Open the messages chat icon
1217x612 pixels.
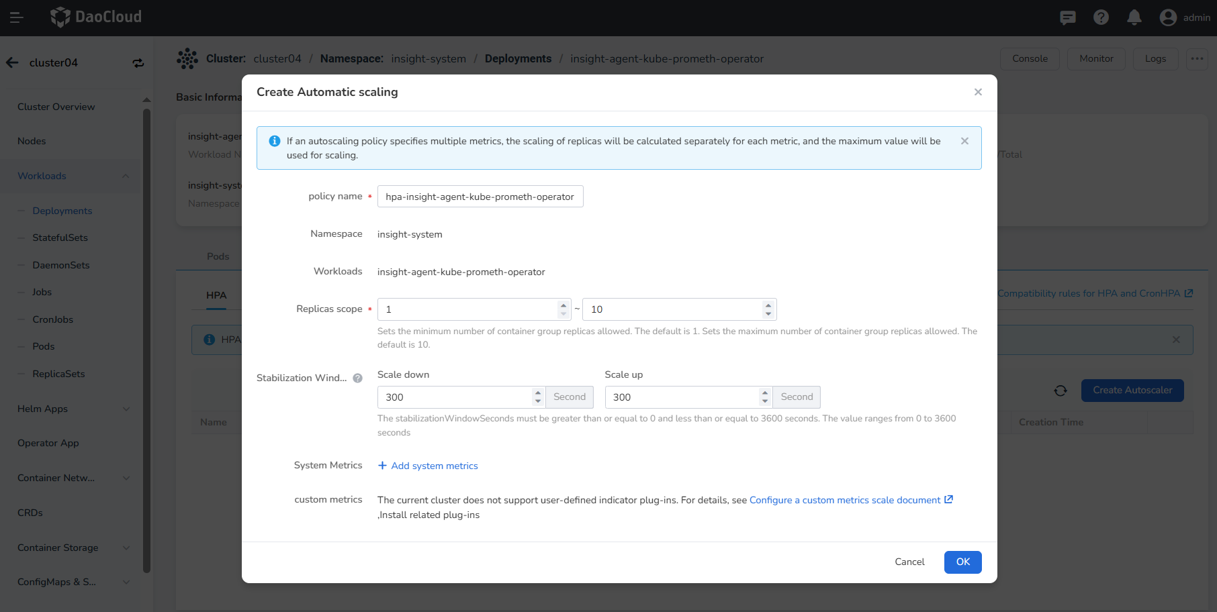[x=1067, y=17]
